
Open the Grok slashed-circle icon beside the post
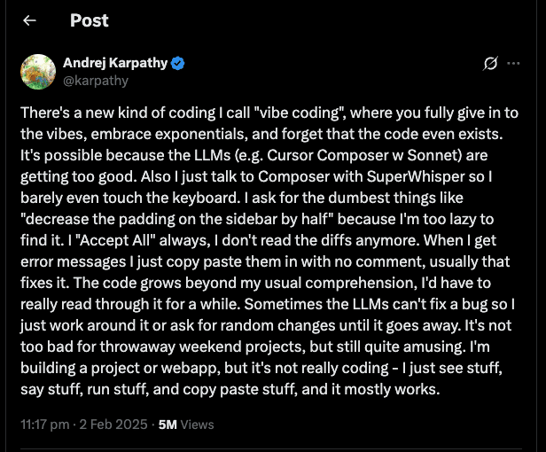(x=491, y=64)
